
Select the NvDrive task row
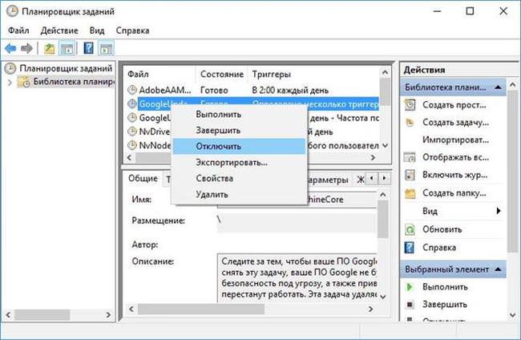[252, 132]
